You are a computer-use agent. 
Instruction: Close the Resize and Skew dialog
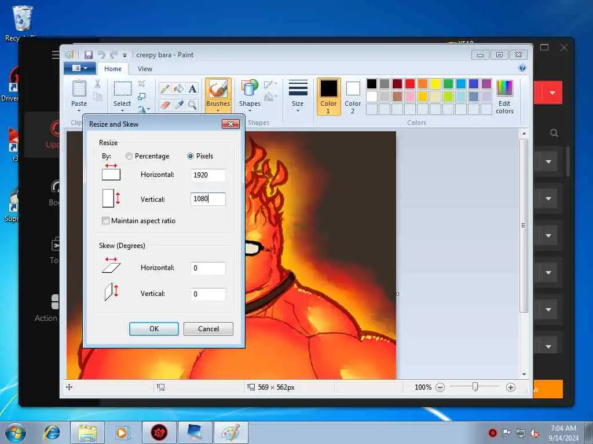coord(230,124)
